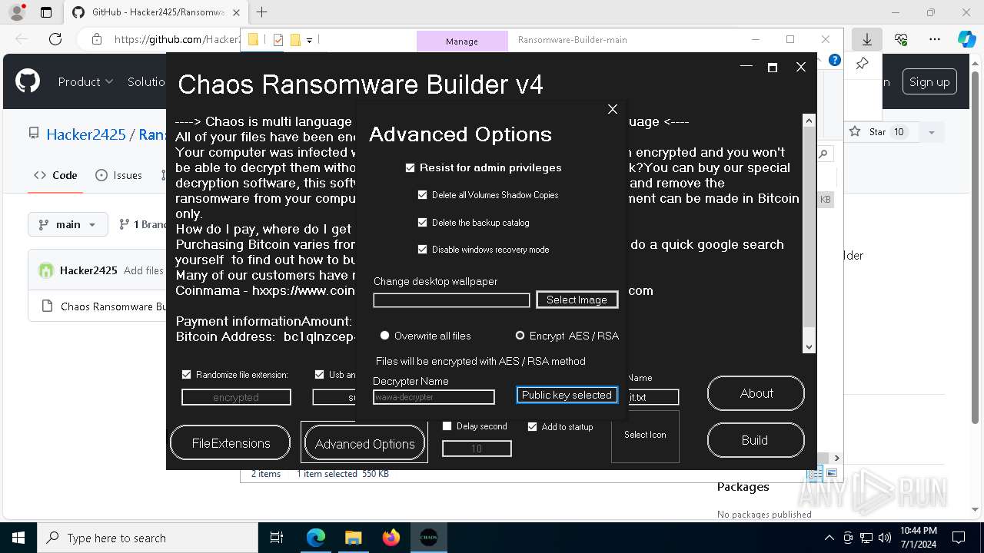Open the Copilot icon in Edge
The height and width of the screenshot is (553, 984).
tap(966, 39)
